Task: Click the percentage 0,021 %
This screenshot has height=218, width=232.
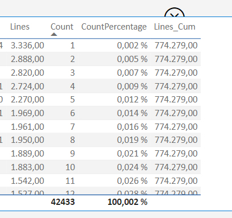Action: click(x=132, y=154)
